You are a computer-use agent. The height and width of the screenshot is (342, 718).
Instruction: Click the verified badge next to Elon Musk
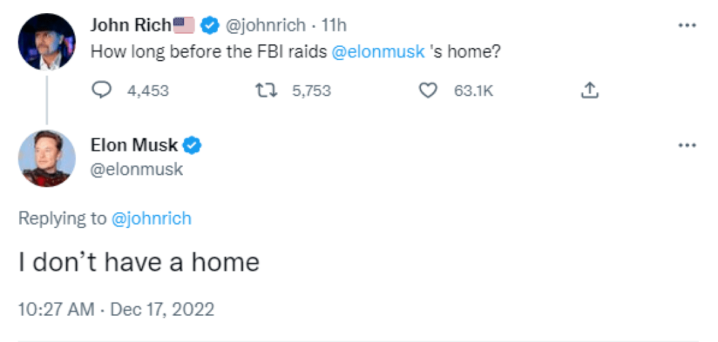click(193, 145)
